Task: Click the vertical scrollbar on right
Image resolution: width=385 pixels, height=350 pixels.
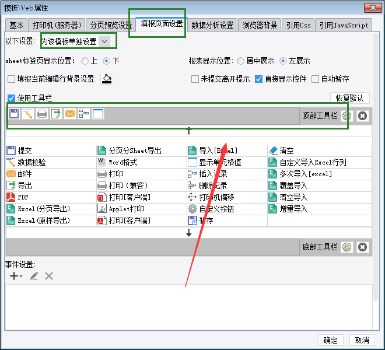Action: pos(375,167)
